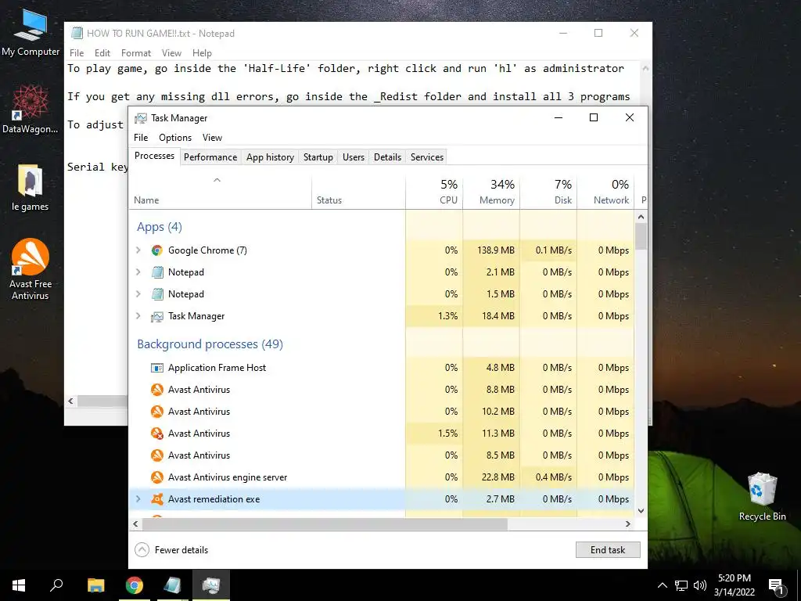The width and height of the screenshot is (801, 601).
Task: Open Task Manager View menu
Action: click(x=212, y=138)
